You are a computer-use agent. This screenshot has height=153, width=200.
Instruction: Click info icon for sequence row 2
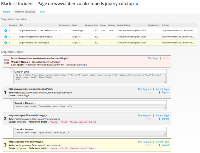pyautogui.click(x=5, y=37)
